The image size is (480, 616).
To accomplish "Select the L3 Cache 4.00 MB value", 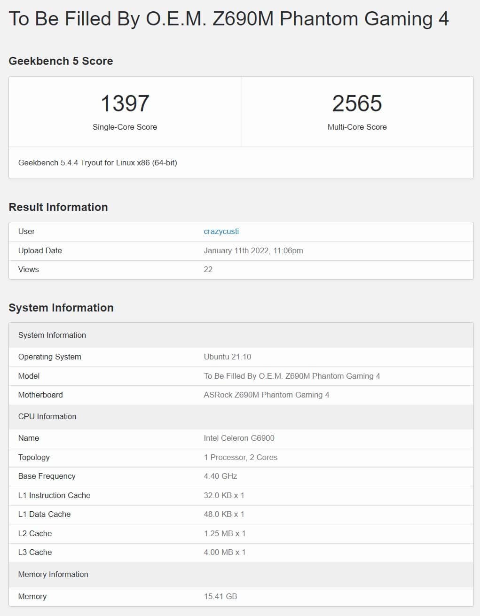I will point(224,552).
